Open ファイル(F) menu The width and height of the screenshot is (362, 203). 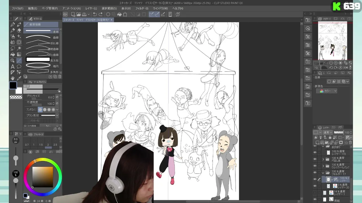click(18, 8)
